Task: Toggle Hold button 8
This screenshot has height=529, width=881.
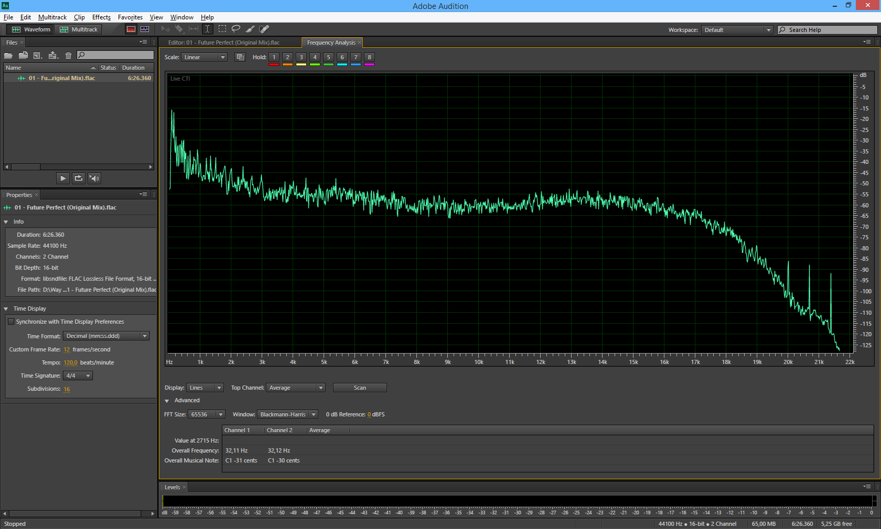Action: pos(369,57)
